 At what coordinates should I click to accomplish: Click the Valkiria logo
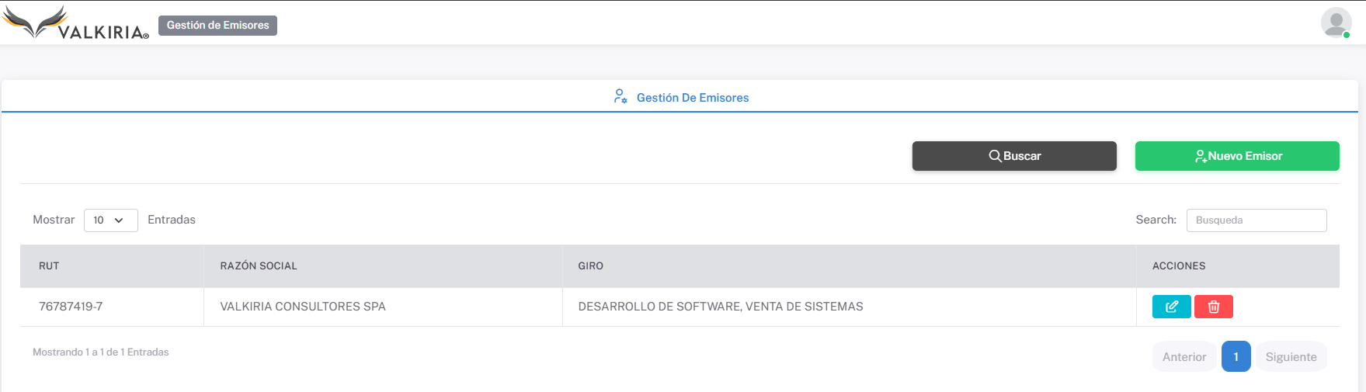(x=75, y=23)
